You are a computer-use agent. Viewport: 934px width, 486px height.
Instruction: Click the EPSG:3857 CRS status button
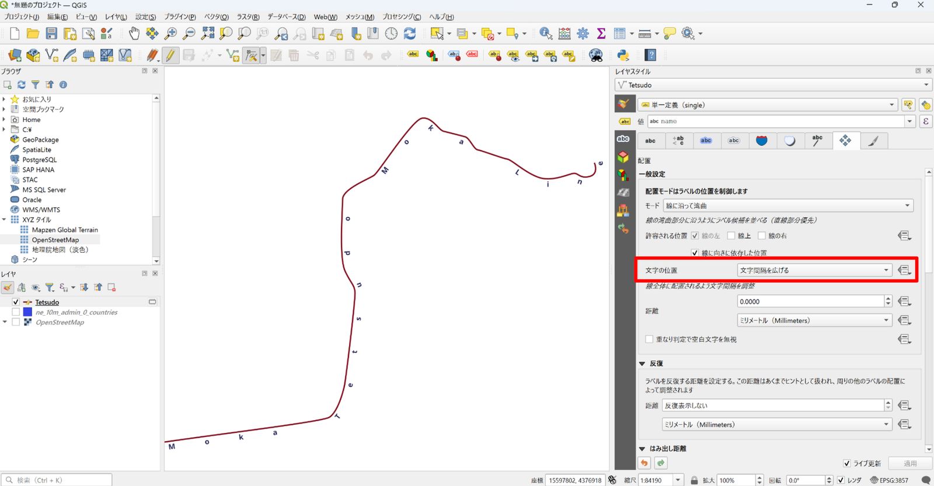[x=889, y=480]
